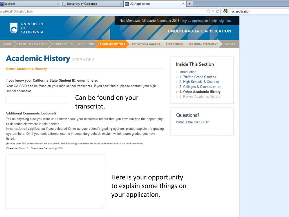289x217 pixels.
Task: Select the Academic History step
Action: (112, 44)
